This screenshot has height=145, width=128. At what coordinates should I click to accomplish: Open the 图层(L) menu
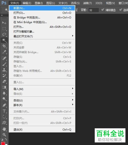point(50,3)
